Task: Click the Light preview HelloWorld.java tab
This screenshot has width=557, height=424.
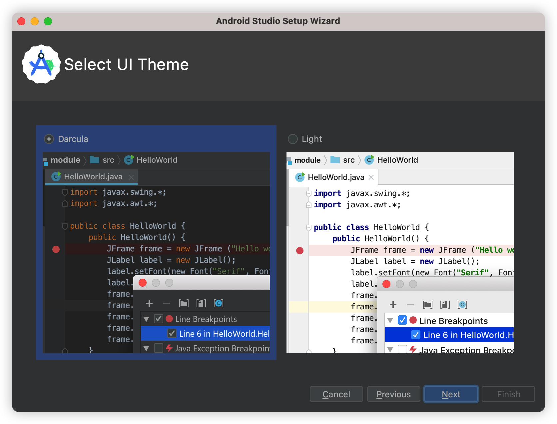Action: [333, 177]
